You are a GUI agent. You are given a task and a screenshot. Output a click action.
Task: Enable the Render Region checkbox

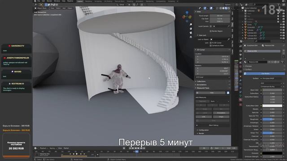211,31
